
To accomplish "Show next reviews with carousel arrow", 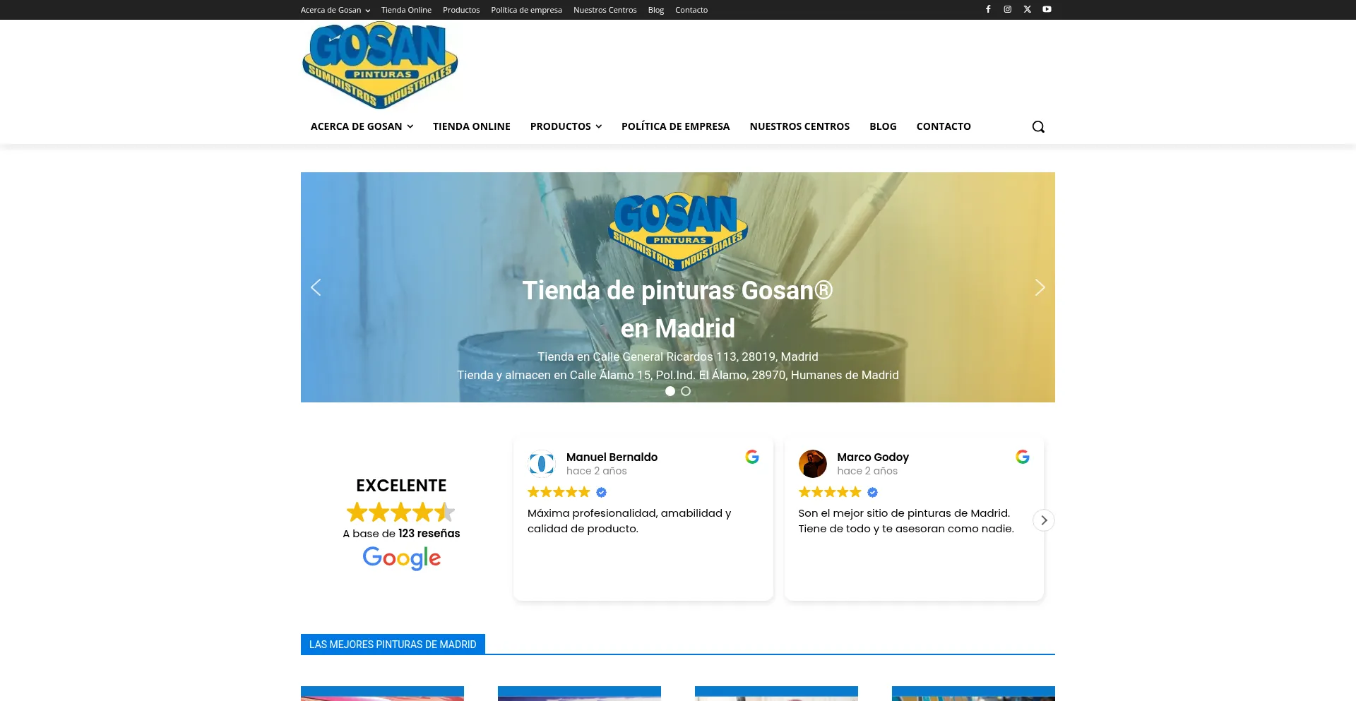I will point(1044,520).
